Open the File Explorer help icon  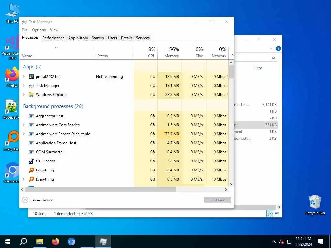point(278,48)
